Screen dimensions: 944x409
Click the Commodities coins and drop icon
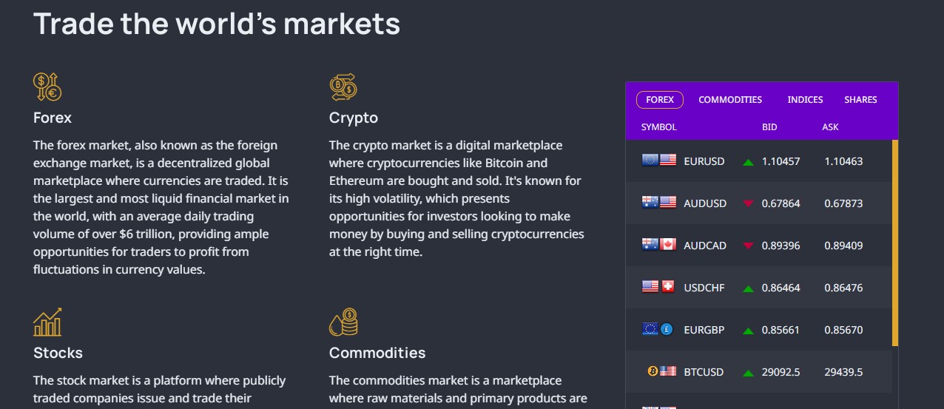tap(343, 322)
